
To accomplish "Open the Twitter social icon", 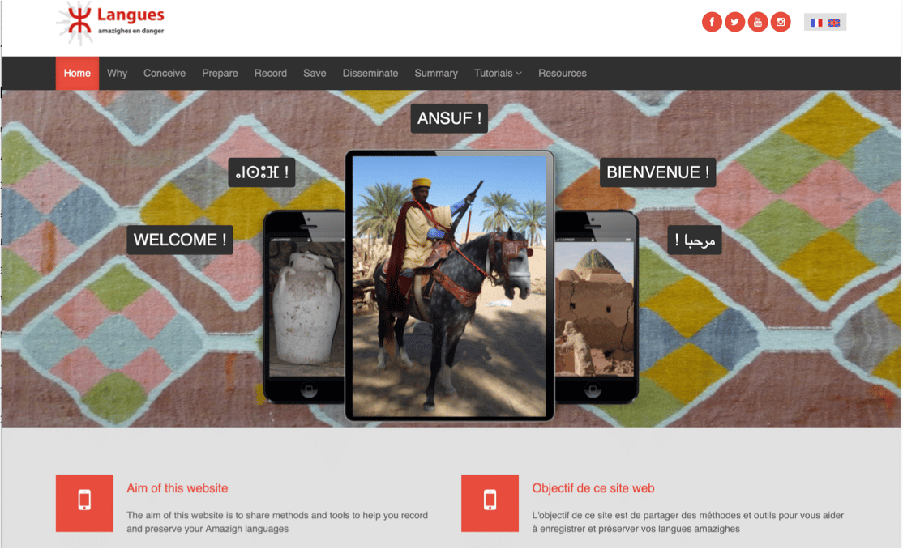I will pyautogui.click(x=735, y=22).
